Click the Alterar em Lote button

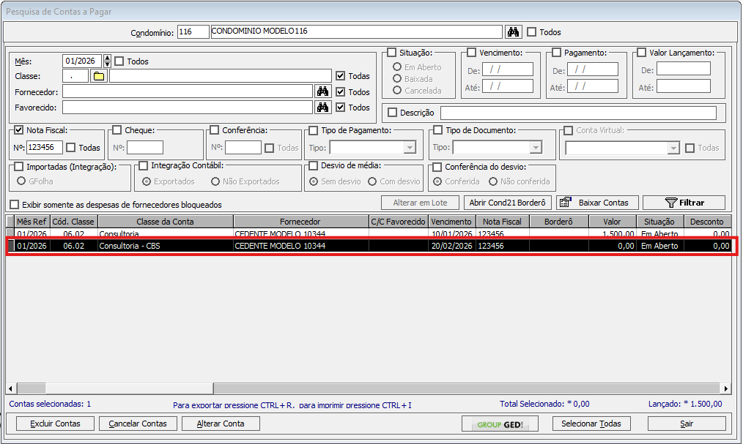421,203
